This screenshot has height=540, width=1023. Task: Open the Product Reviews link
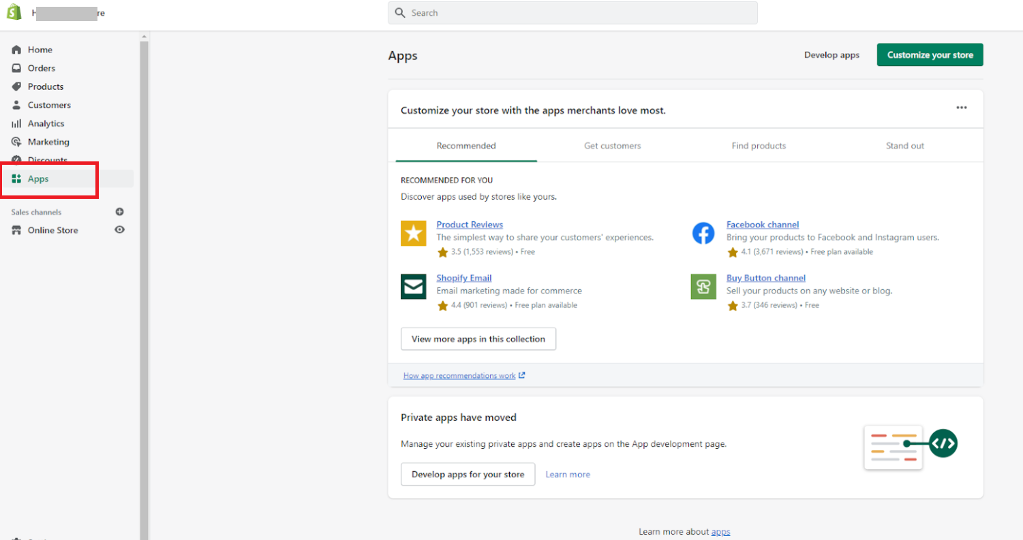(x=470, y=225)
